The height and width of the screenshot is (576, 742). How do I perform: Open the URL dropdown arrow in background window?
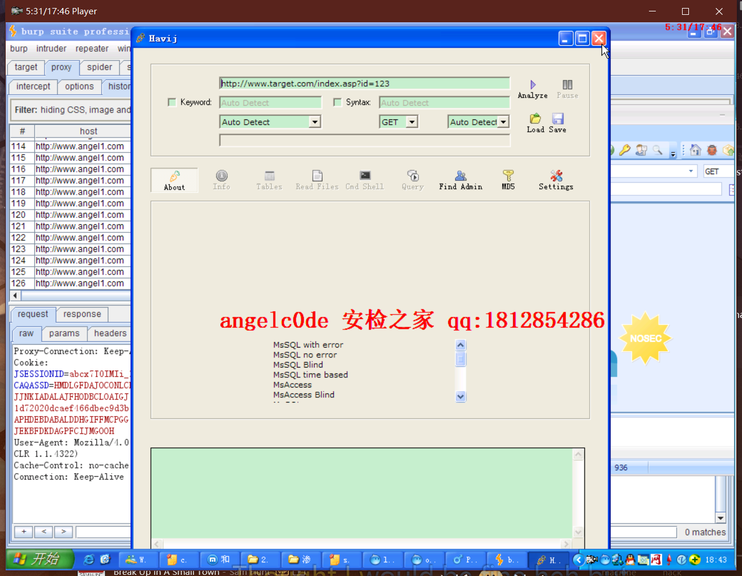click(x=691, y=171)
